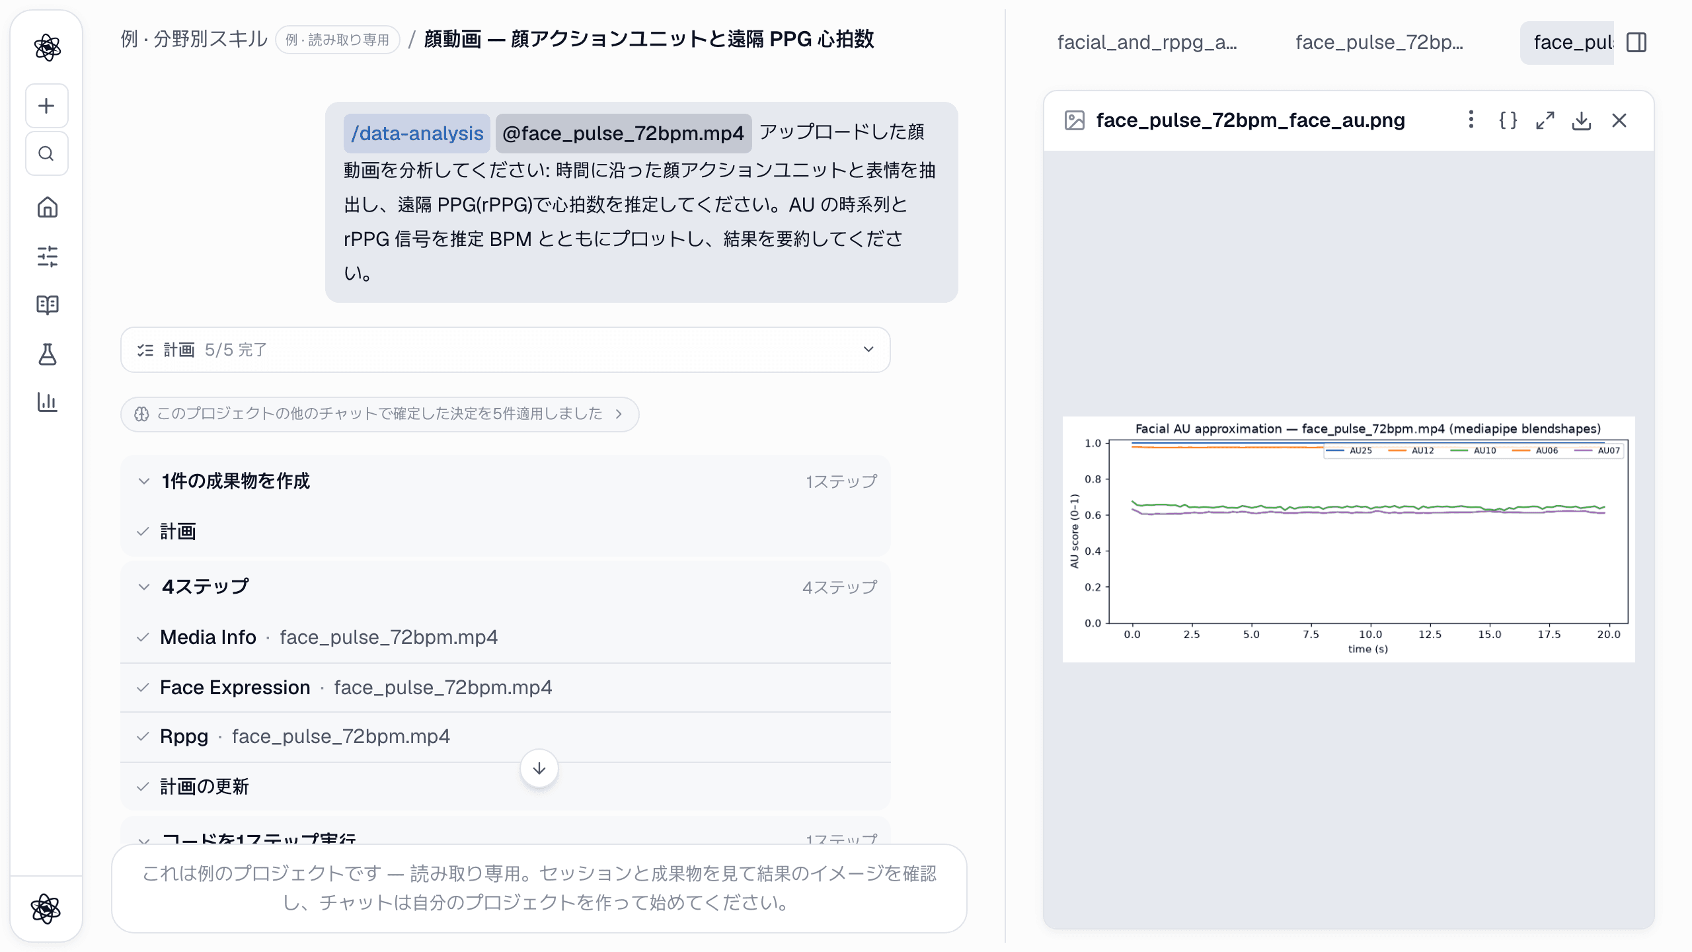Open the 計画 step under 成果物

coord(506,532)
